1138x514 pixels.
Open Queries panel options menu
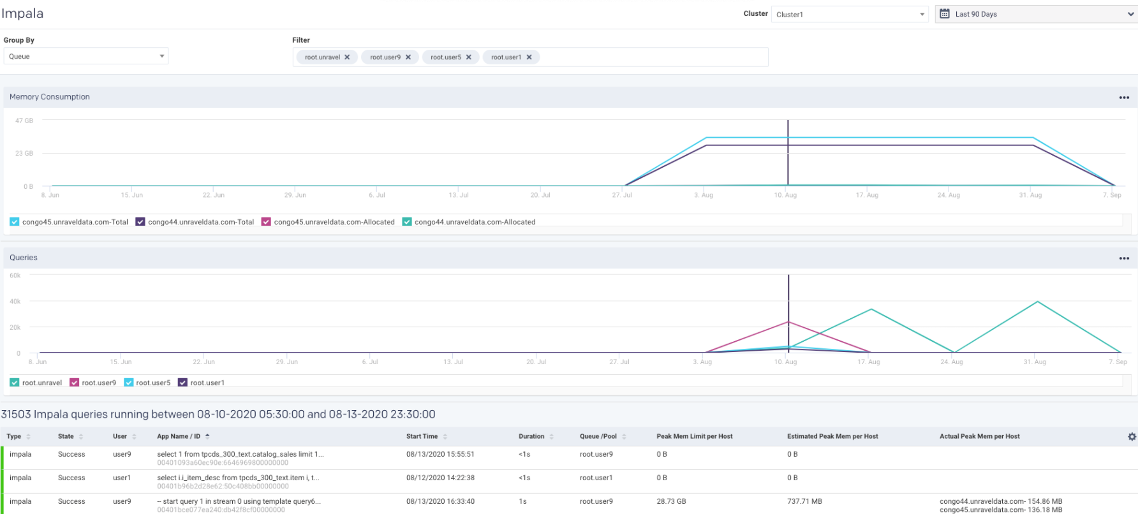point(1124,258)
